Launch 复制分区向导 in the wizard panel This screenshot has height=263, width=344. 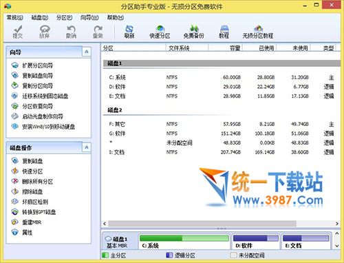click(32, 85)
